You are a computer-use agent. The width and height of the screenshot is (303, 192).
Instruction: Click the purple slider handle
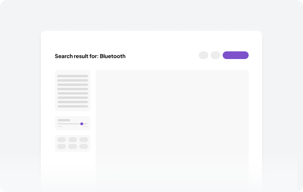(82, 124)
